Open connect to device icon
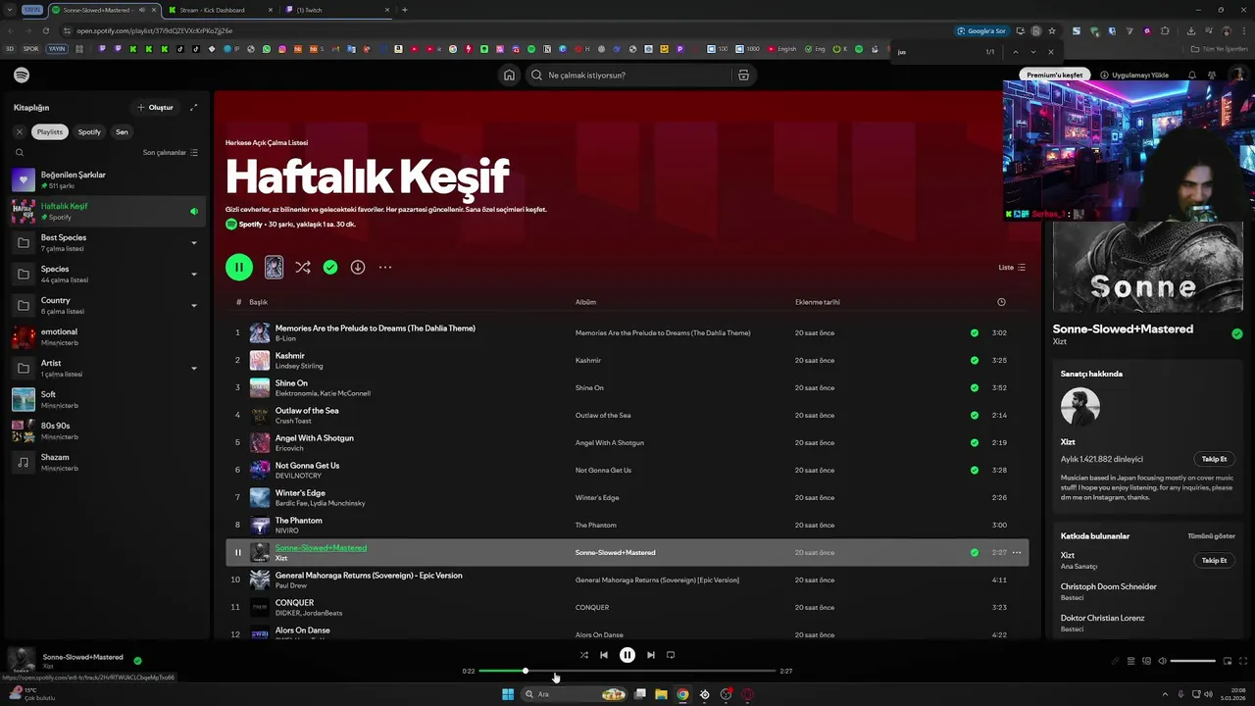Viewport: 1255px width, 706px height. point(1146,661)
